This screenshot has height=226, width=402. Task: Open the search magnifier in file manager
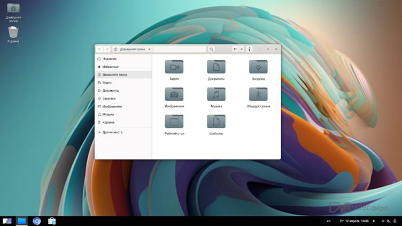coord(212,49)
